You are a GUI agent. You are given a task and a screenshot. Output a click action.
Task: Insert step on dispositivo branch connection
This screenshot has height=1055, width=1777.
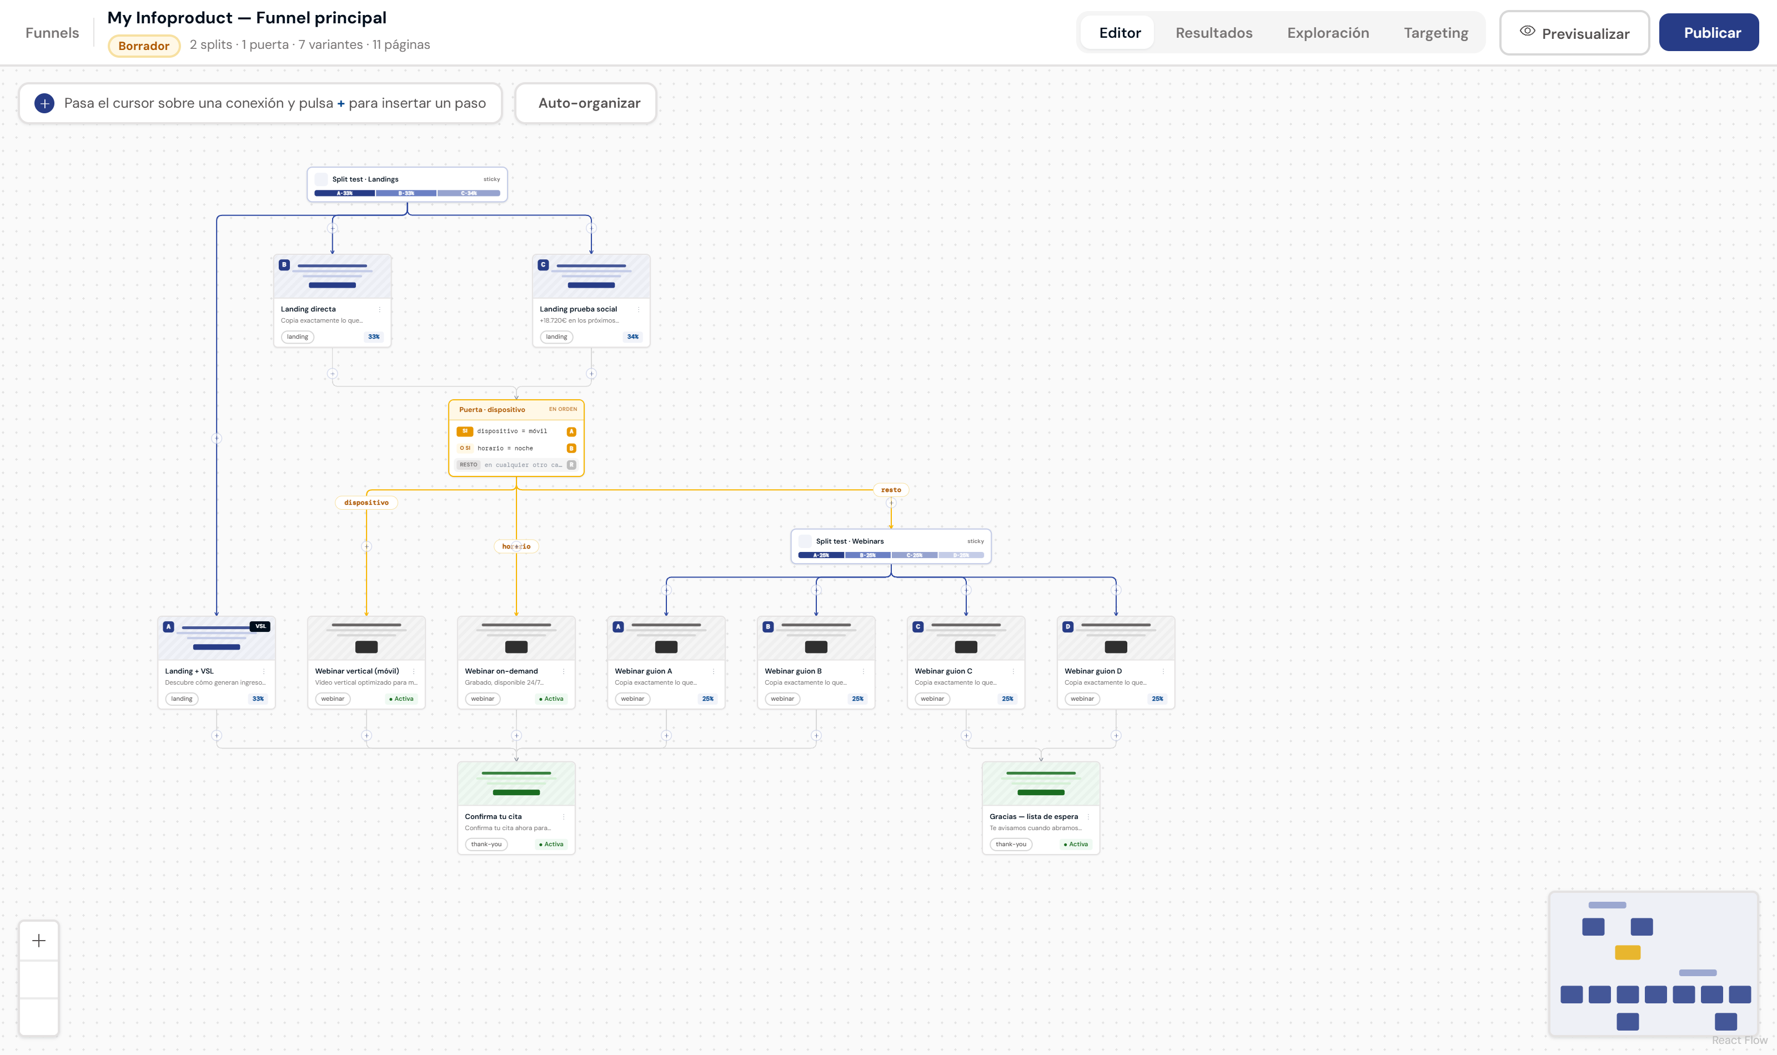click(366, 546)
